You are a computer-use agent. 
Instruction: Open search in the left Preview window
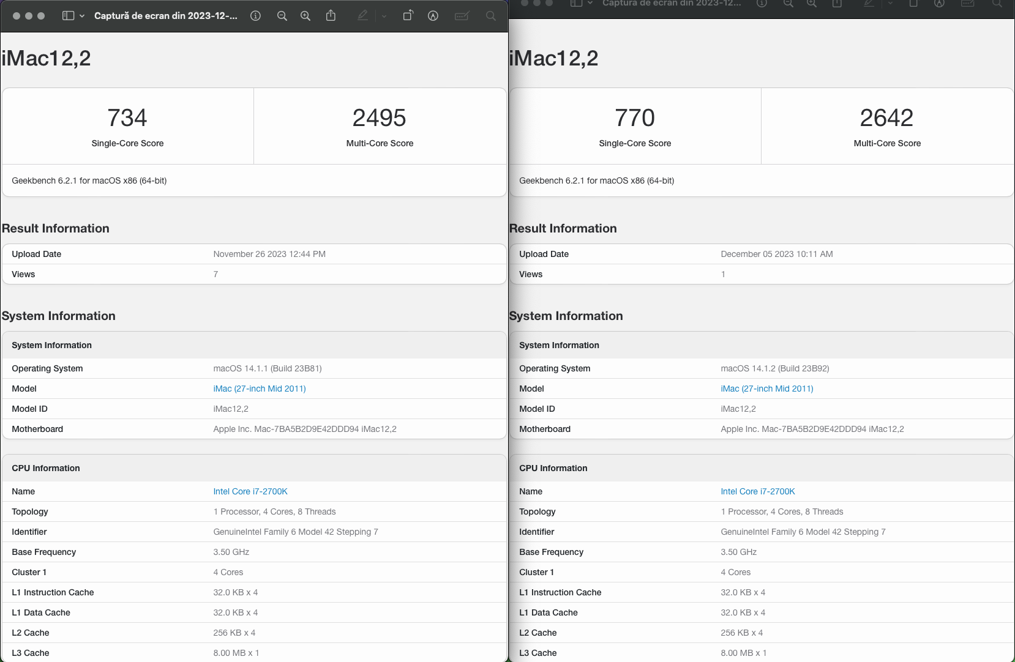click(490, 16)
